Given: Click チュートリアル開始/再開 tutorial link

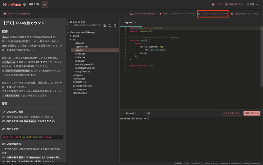Looking at the screenshot, I should point(16,14).
